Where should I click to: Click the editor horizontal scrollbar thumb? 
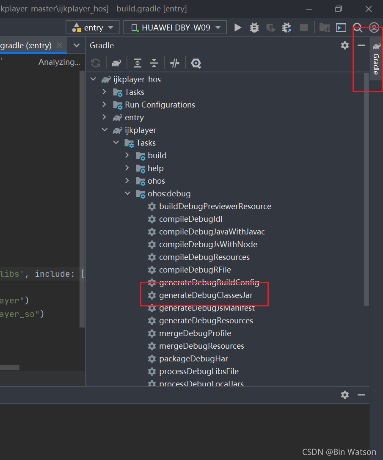coord(10,368)
